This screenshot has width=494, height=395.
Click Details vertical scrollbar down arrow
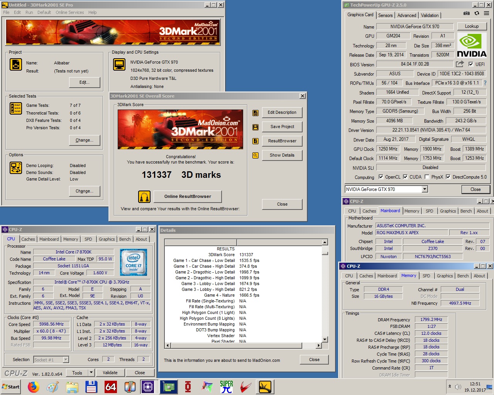pos(325,339)
